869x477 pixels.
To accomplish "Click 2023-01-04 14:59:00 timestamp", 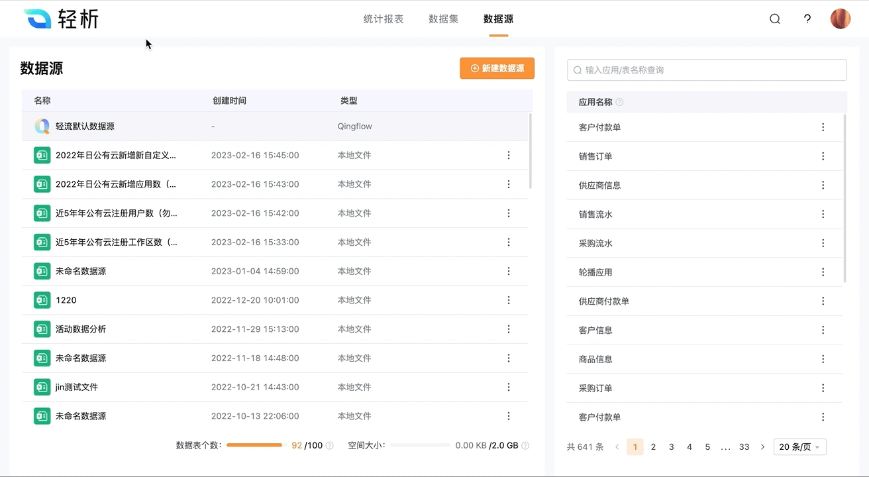I will (255, 271).
